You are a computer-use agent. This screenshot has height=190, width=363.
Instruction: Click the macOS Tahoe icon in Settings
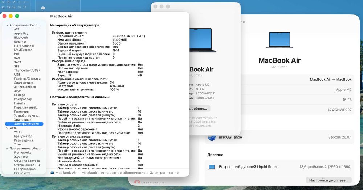tap(212, 138)
